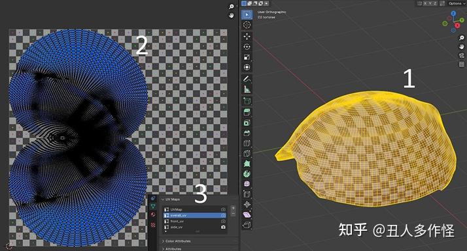Select the Loop Cut tool
Image resolution: width=467 pixels, height=251 pixels.
[x=247, y=143]
